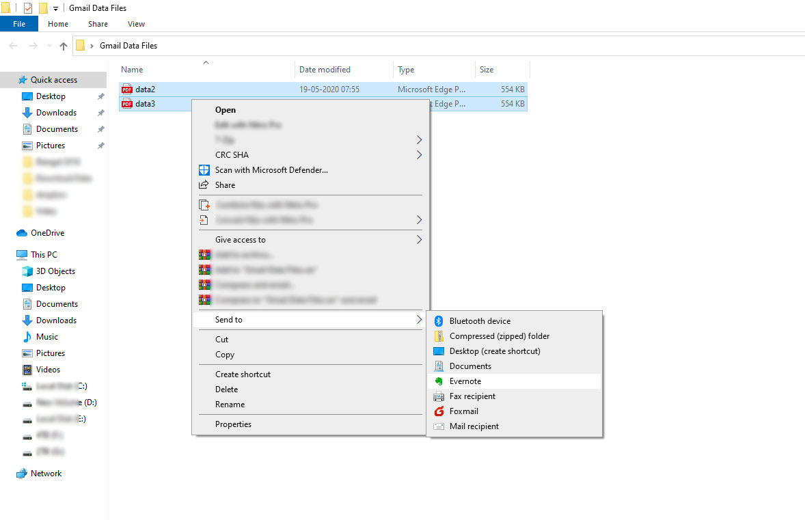Image resolution: width=805 pixels, height=520 pixels.
Task: Click the properties checkmark icon in title bar
Action: coord(28,8)
